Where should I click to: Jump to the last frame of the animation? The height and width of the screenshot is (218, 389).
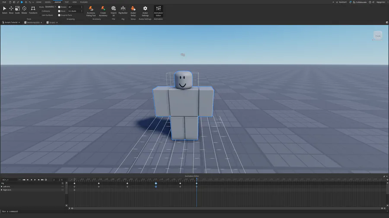coord(42,180)
